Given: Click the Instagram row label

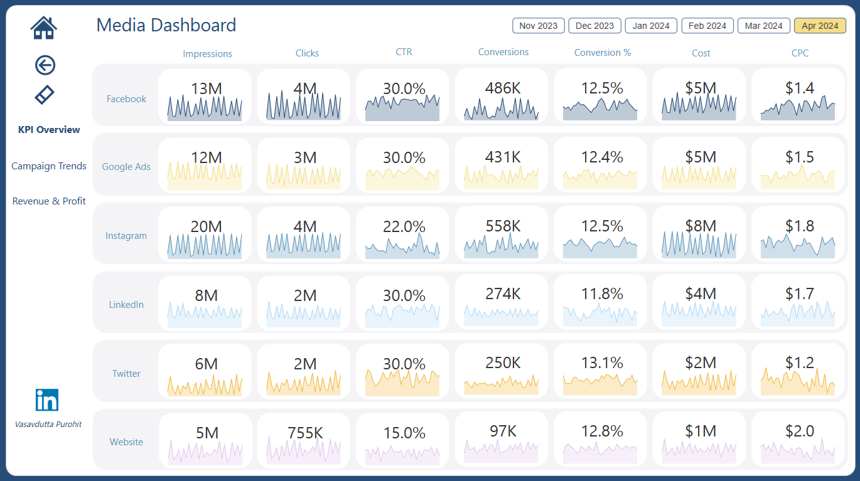Looking at the screenshot, I should pos(126,236).
